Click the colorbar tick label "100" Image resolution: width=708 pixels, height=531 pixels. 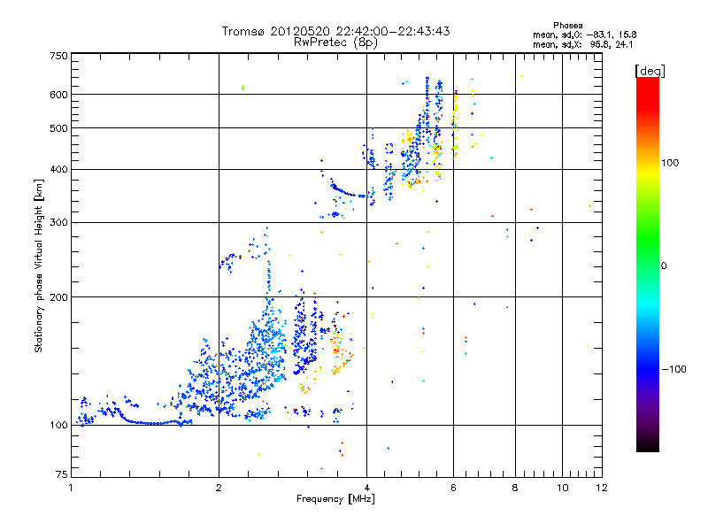click(x=670, y=163)
